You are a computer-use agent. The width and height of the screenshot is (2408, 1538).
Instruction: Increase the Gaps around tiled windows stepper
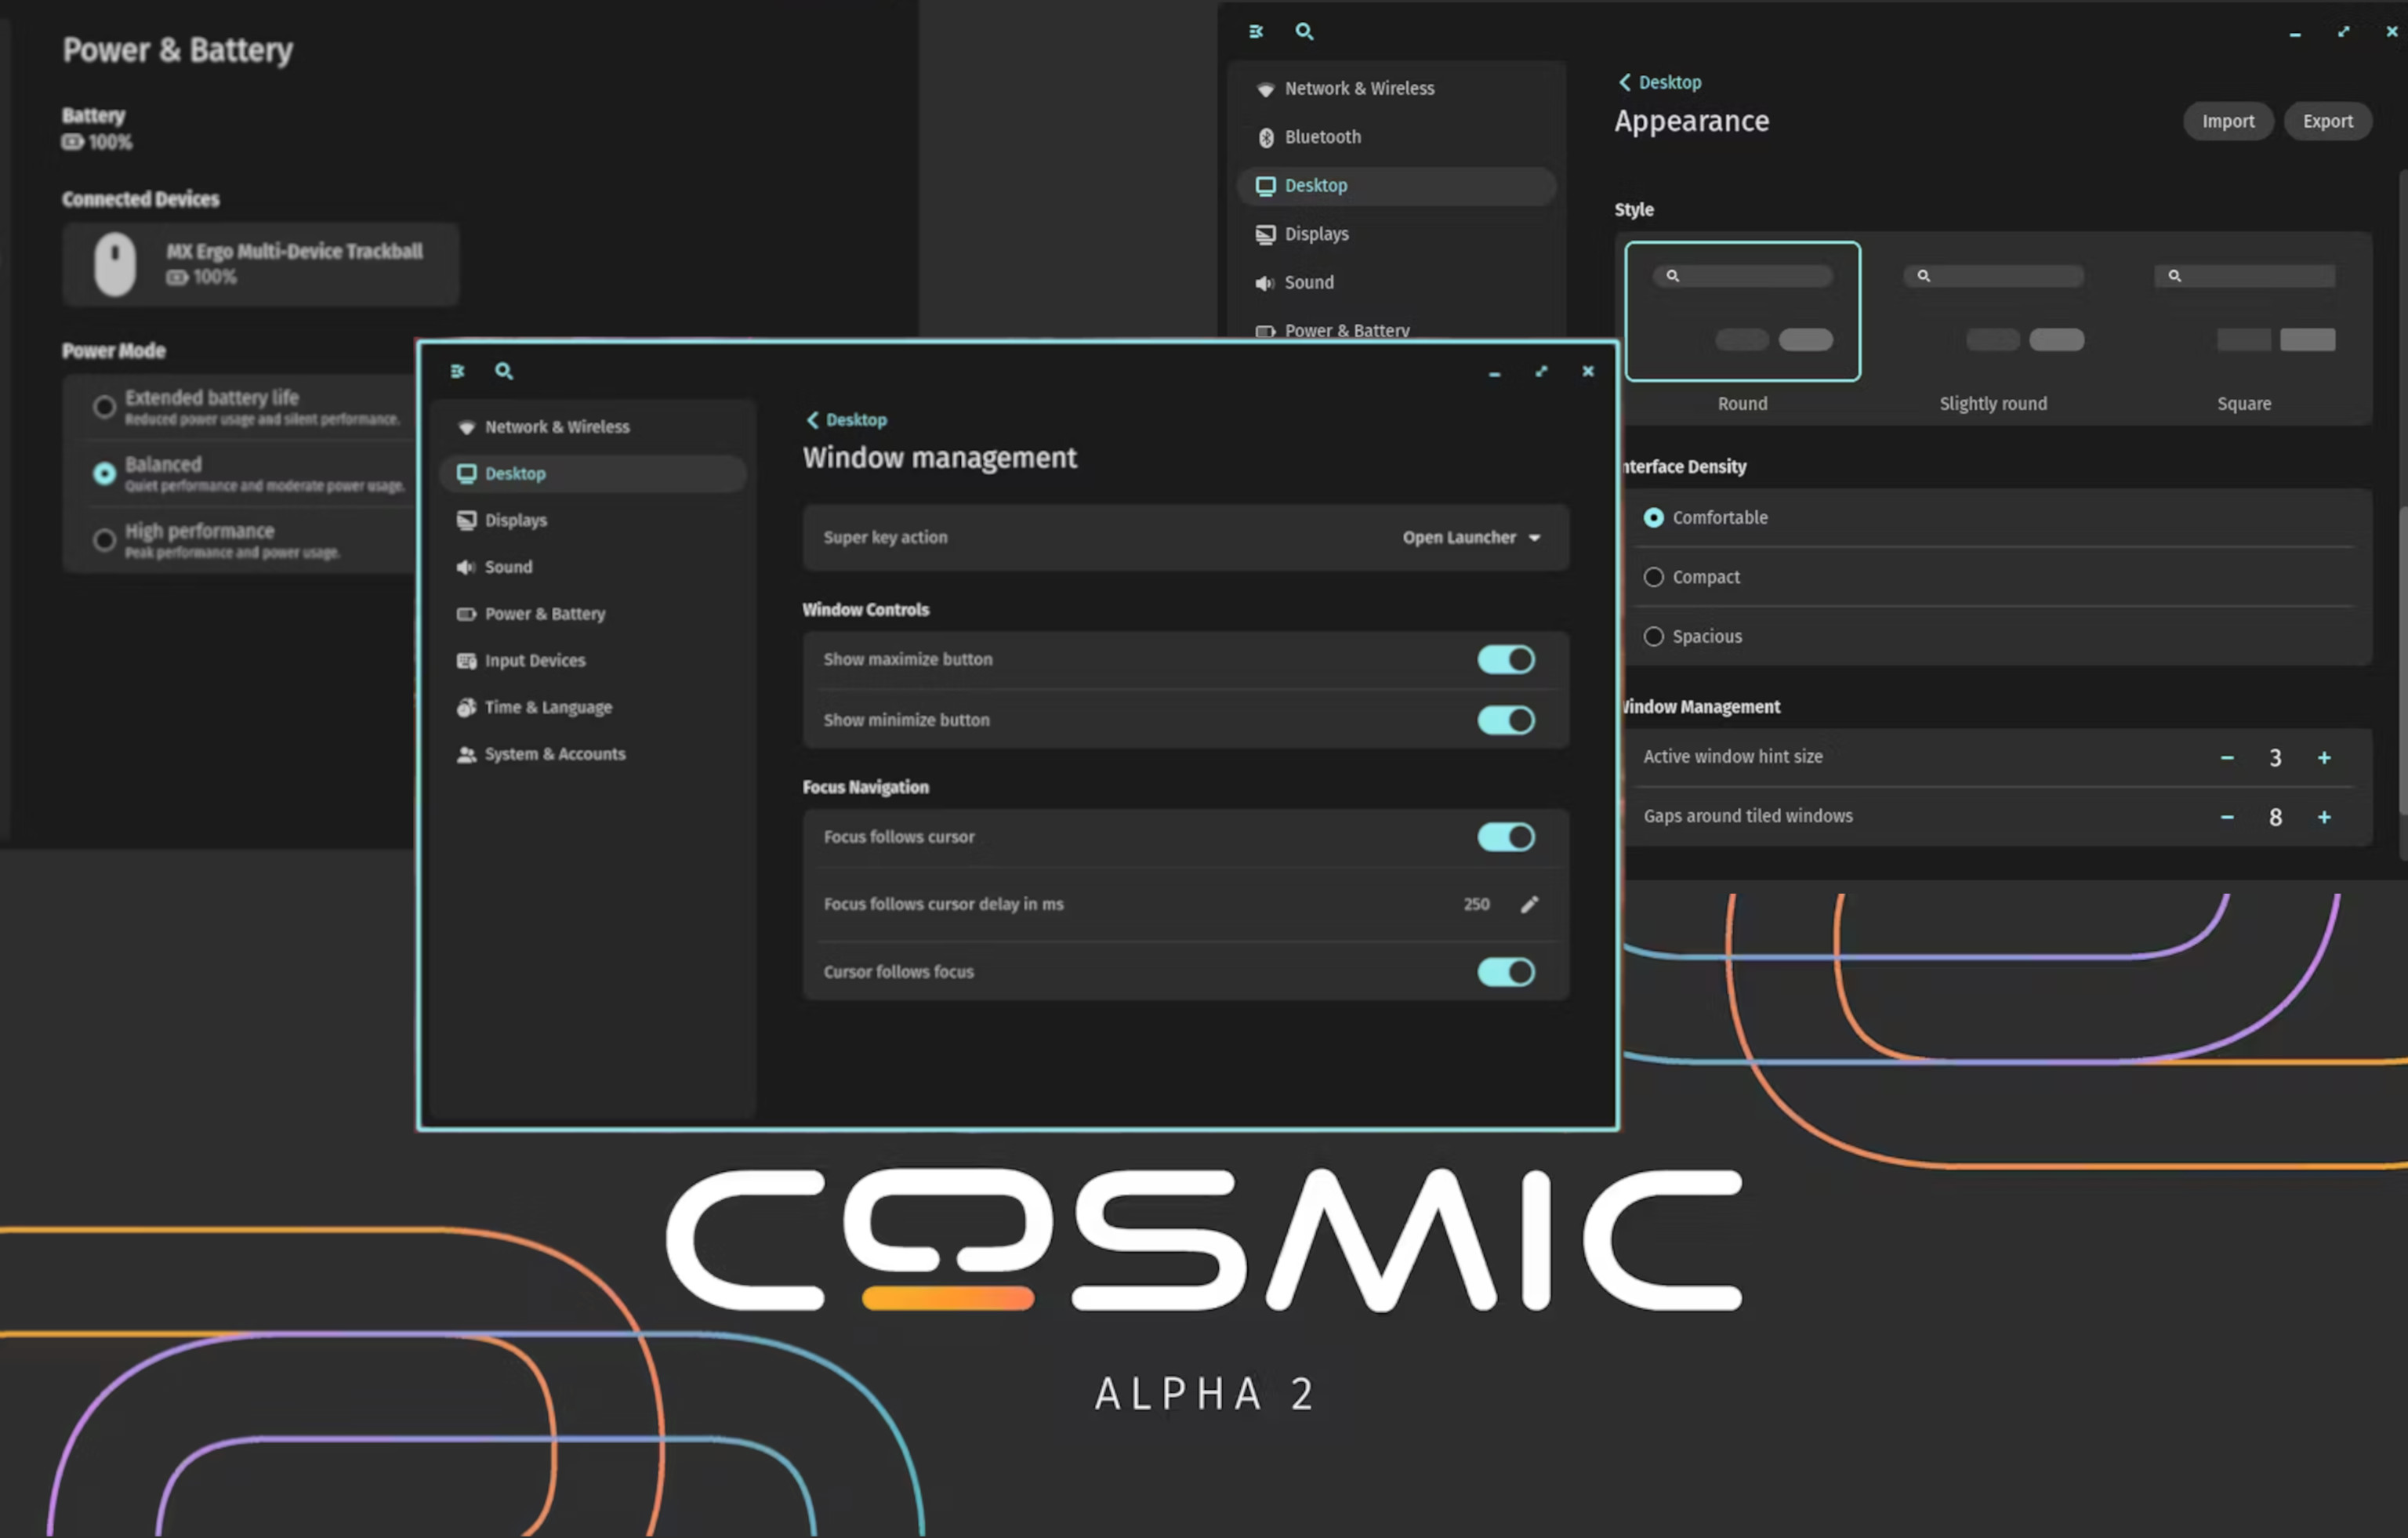pos(2326,816)
